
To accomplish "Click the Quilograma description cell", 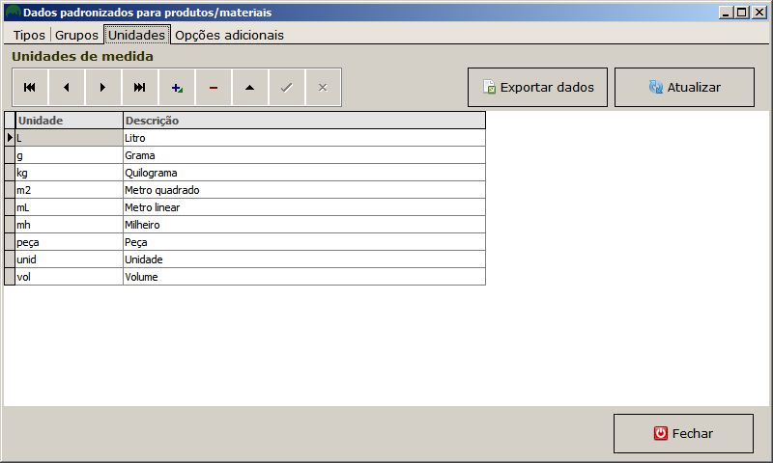I will 304,173.
